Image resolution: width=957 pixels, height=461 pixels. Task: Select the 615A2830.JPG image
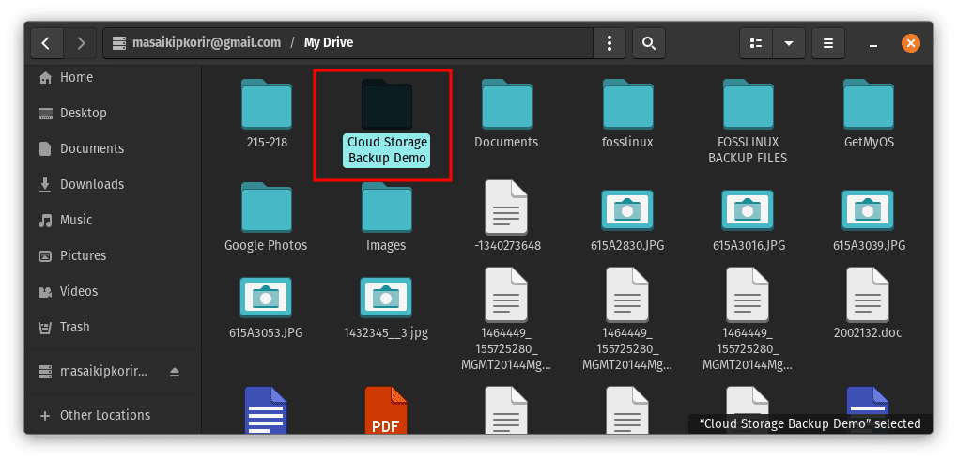point(627,220)
